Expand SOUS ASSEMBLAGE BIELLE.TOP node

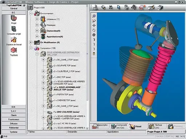click(43, 89)
